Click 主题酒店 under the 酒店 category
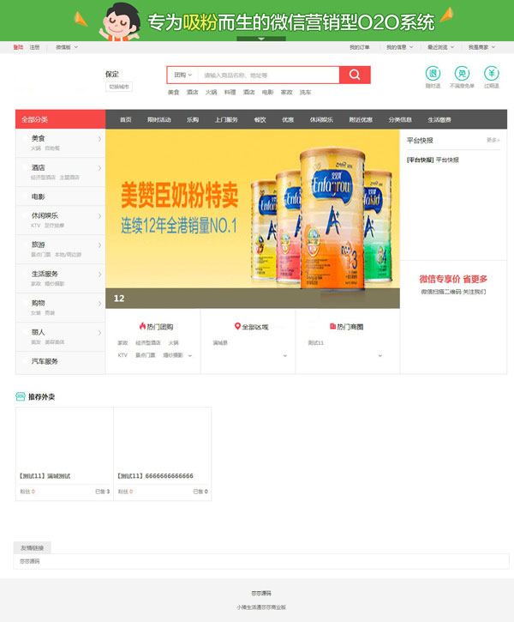The width and height of the screenshot is (514, 622). pyautogui.click(x=69, y=178)
